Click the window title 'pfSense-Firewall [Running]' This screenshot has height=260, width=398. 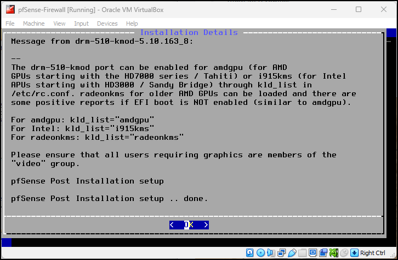tap(56, 10)
